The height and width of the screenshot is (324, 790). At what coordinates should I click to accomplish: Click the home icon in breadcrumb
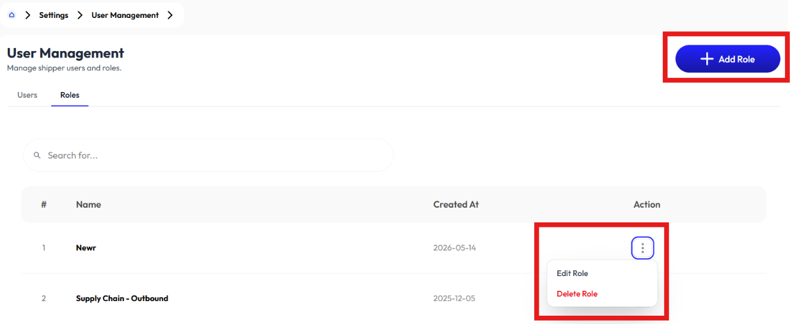point(12,15)
